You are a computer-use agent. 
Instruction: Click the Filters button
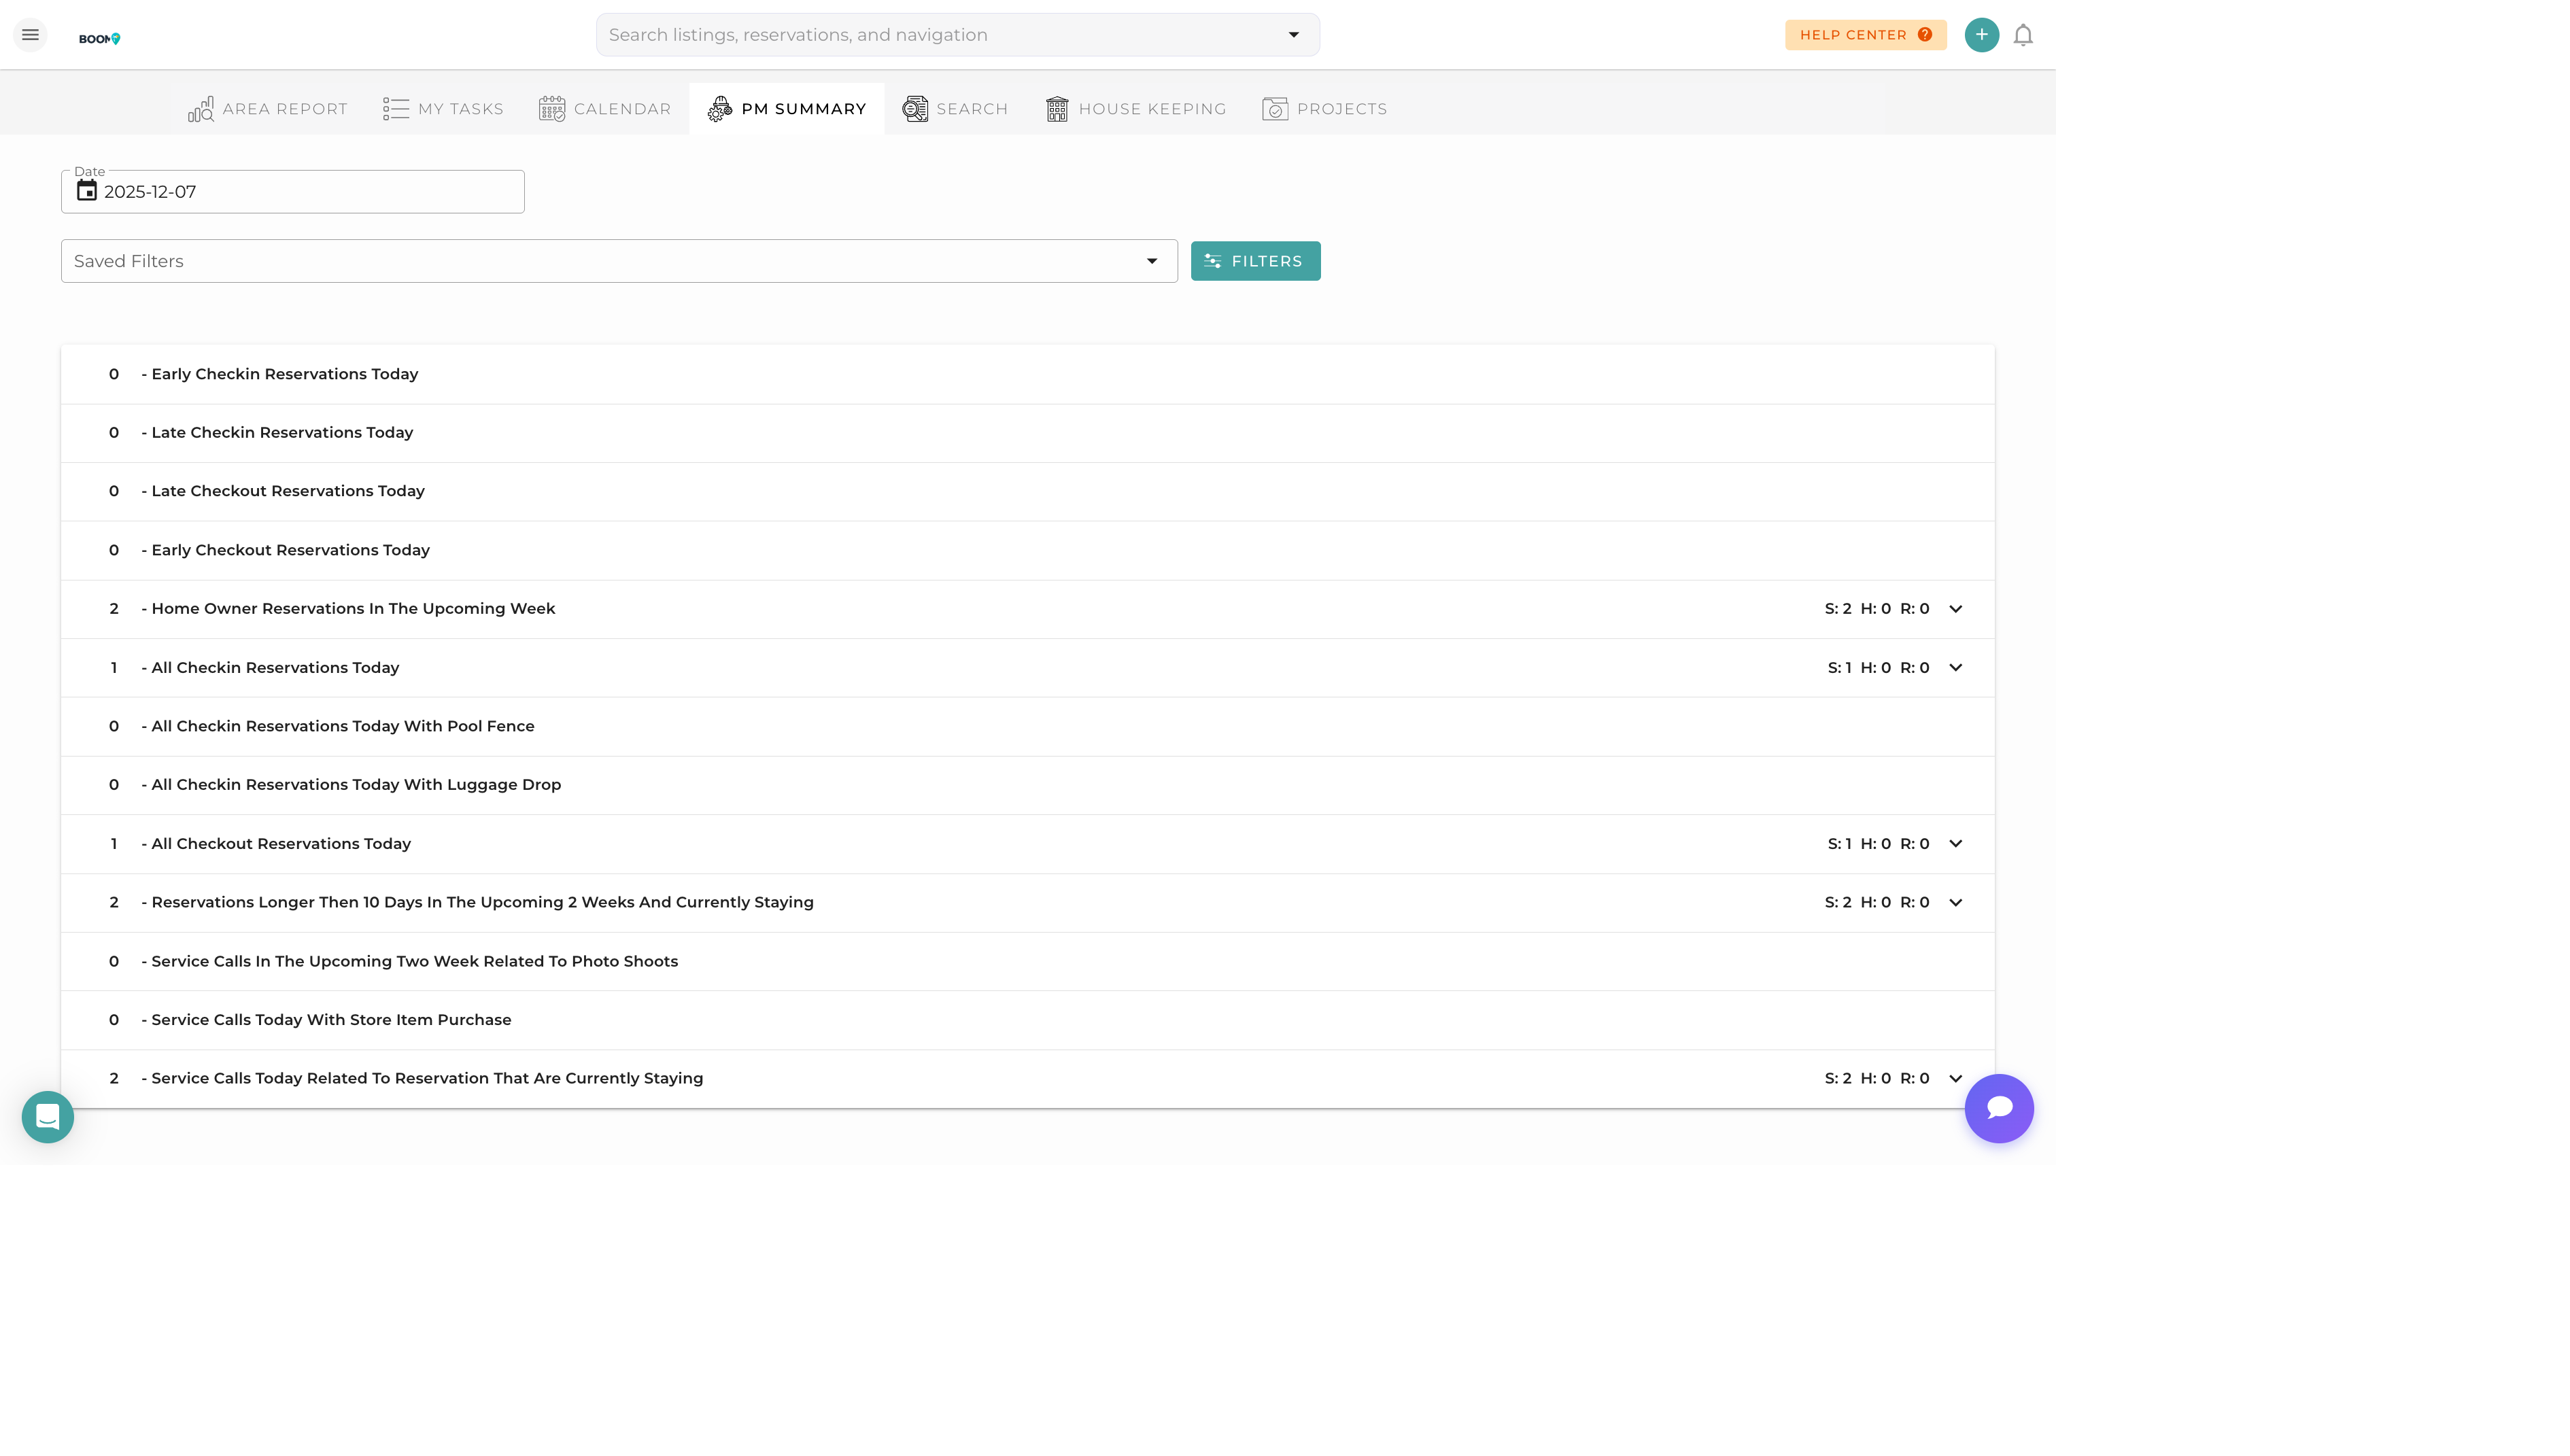pyautogui.click(x=1255, y=260)
